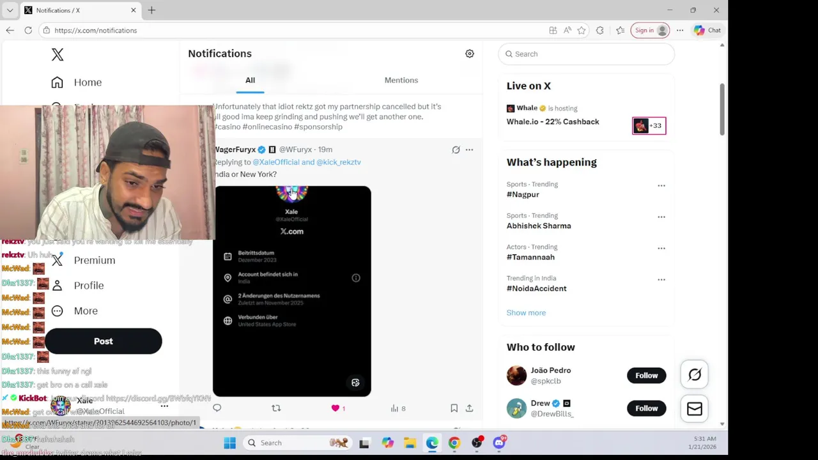Viewport: 818px width, 460px height.
Task: Click the address bar URL
Action: tap(96, 31)
